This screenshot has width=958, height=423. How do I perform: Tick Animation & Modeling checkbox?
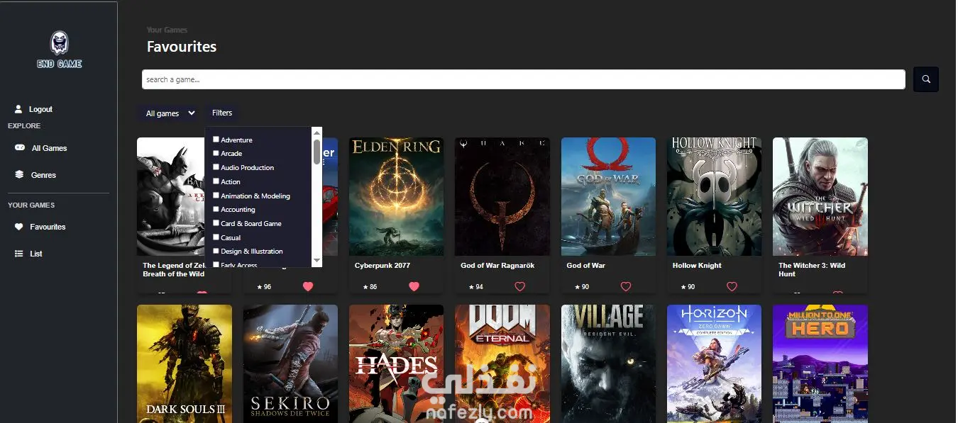point(216,196)
